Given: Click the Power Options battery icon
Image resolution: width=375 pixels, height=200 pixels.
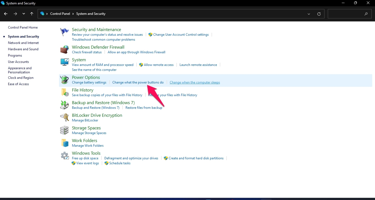Looking at the screenshot, I should pos(65,80).
